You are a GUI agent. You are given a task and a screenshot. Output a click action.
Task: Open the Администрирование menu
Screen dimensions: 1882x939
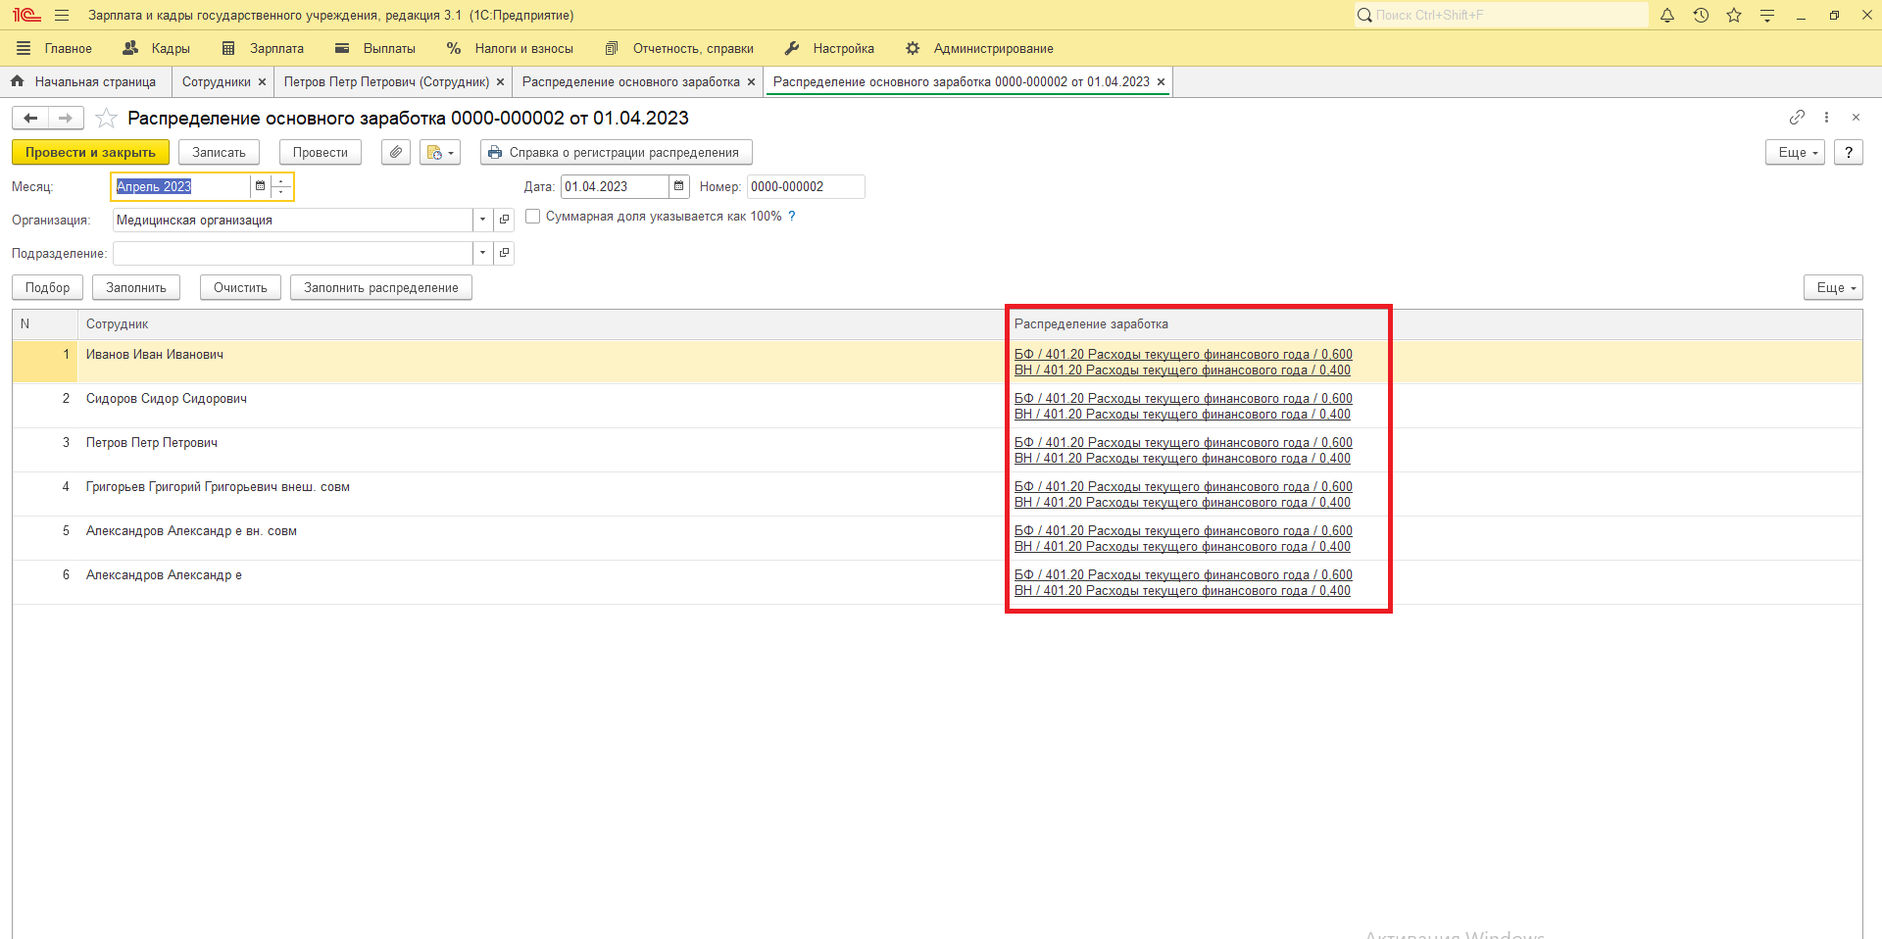pyautogui.click(x=979, y=49)
